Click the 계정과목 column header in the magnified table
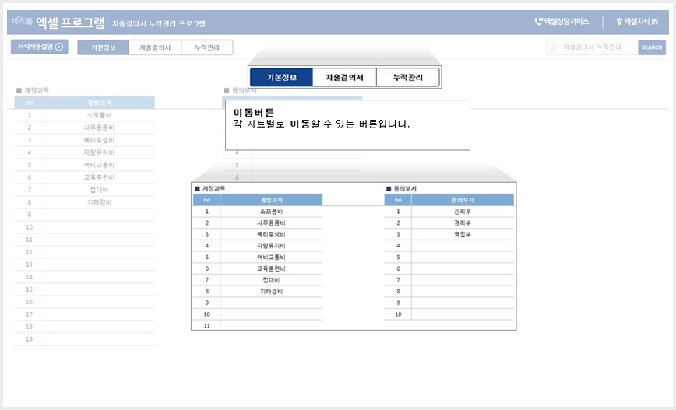676x410 pixels. (x=271, y=200)
